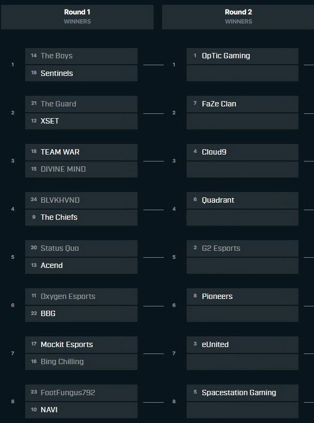The width and height of the screenshot is (314, 423).
Task: Select Sentinels in Round 1 match 1
Action: pyautogui.click(x=81, y=73)
